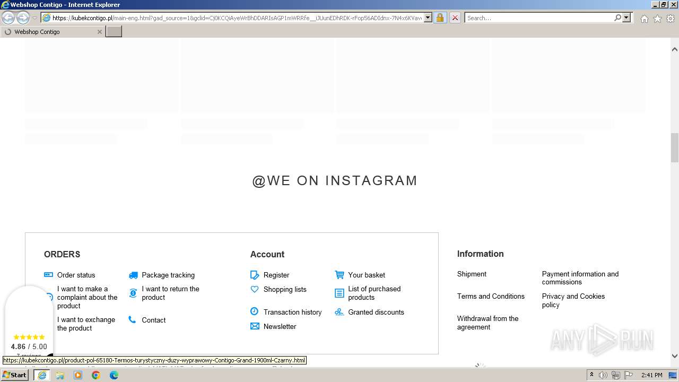Screen dimensions: 679x382
Task: Click the Register pencil icon
Action: pyautogui.click(x=255, y=275)
